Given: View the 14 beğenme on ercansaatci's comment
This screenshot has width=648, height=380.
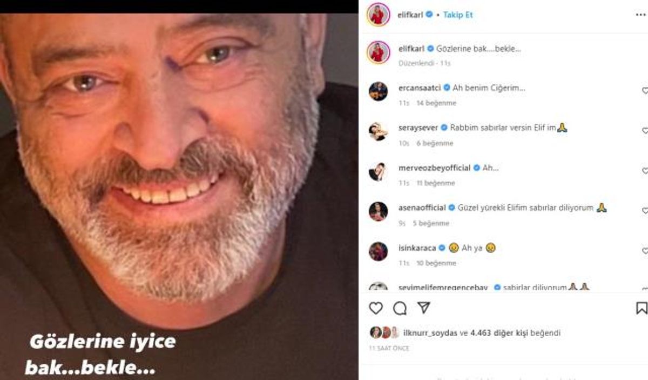Looking at the screenshot, I should point(436,103).
